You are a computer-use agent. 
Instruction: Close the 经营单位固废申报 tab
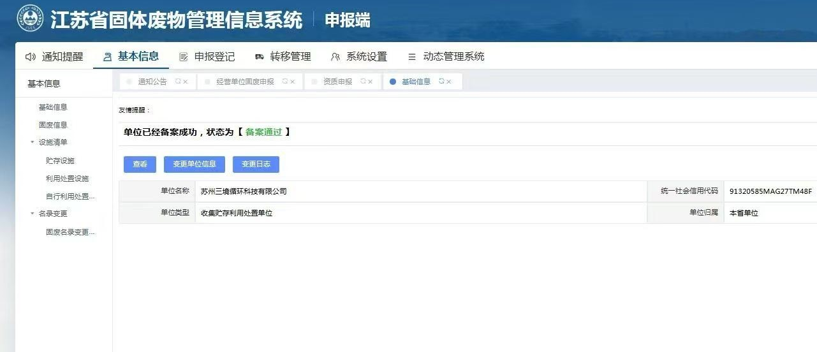tap(293, 82)
